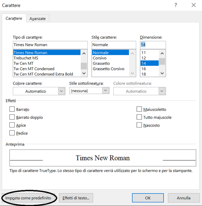Choose Tw Cen MT Condensed font
This screenshot has height=206, width=202.
click(x=47, y=69)
